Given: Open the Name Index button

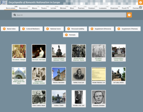Looking at the screenshot, I should [10, 29].
